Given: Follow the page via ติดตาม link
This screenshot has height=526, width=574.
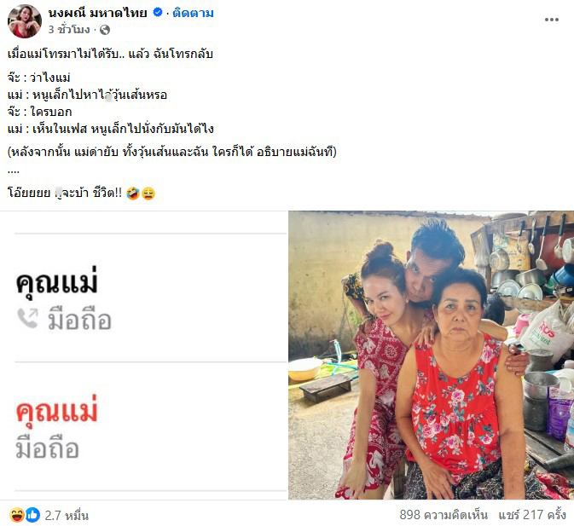Looking at the screenshot, I should pos(193,13).
